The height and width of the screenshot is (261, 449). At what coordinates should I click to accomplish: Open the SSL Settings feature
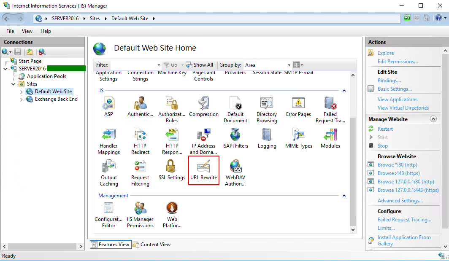point(172,170)
